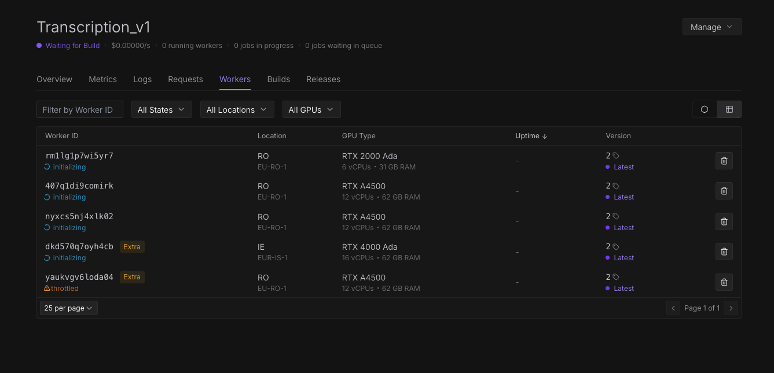The width and height of the screenshot is (774, 373).
Task: Click version tag icon for worker rm1lg1p7wi5yr7
Action: click(x=616, y=156)
